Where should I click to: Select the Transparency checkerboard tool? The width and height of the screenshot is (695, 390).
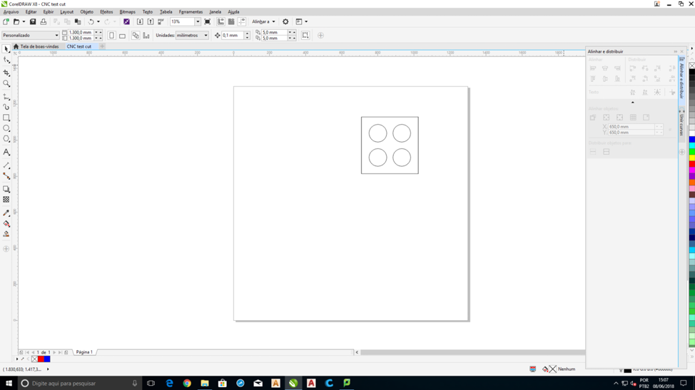[6, 200]
